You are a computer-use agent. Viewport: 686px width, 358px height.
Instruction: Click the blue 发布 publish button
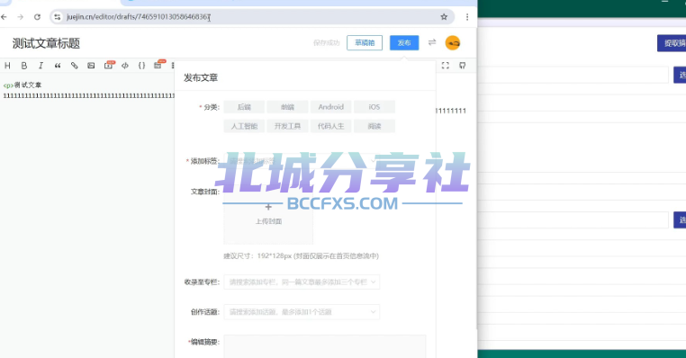404,43
